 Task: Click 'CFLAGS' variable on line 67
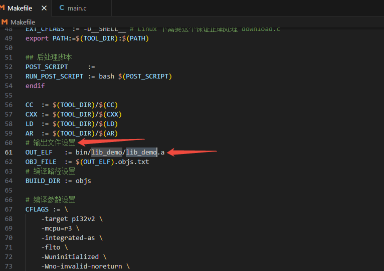(x=37, y=209)
